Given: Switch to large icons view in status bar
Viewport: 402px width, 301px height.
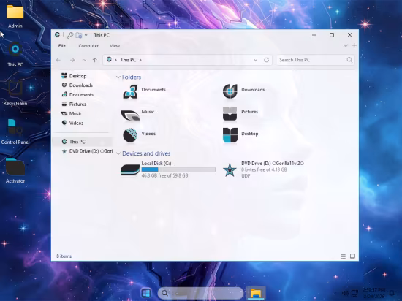Looking at the screenshot, I should [x=352, y=256].
